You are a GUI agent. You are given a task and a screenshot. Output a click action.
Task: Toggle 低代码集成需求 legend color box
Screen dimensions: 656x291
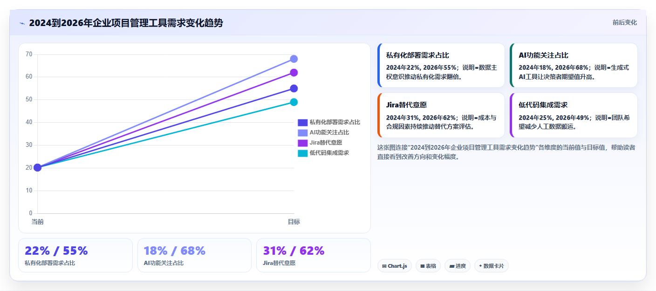tap(303, 153)
